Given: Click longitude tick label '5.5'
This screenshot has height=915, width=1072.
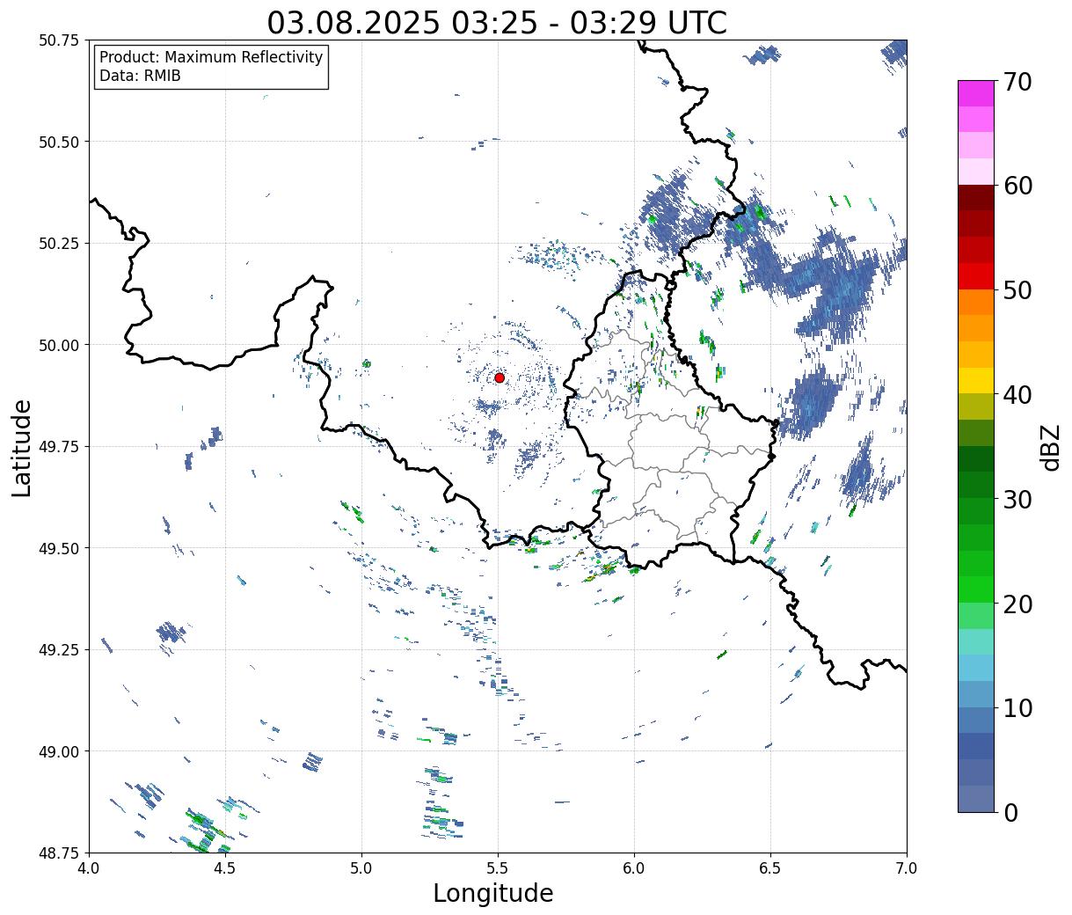Looking at the screenshot, I should coord(498,868).
